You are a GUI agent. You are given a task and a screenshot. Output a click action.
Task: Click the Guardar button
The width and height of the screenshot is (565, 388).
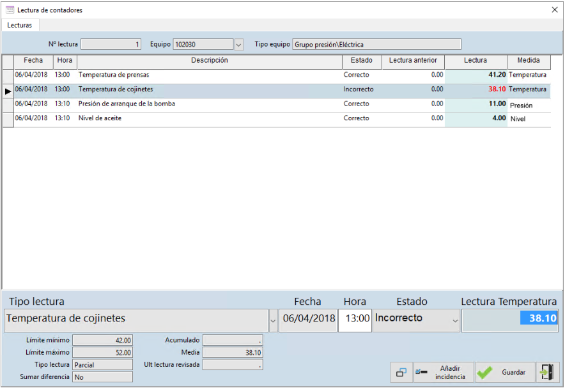[505, 372]
